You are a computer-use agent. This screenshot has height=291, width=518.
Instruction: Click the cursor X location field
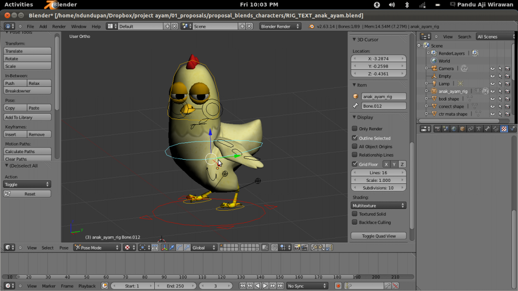click(378, 59)
